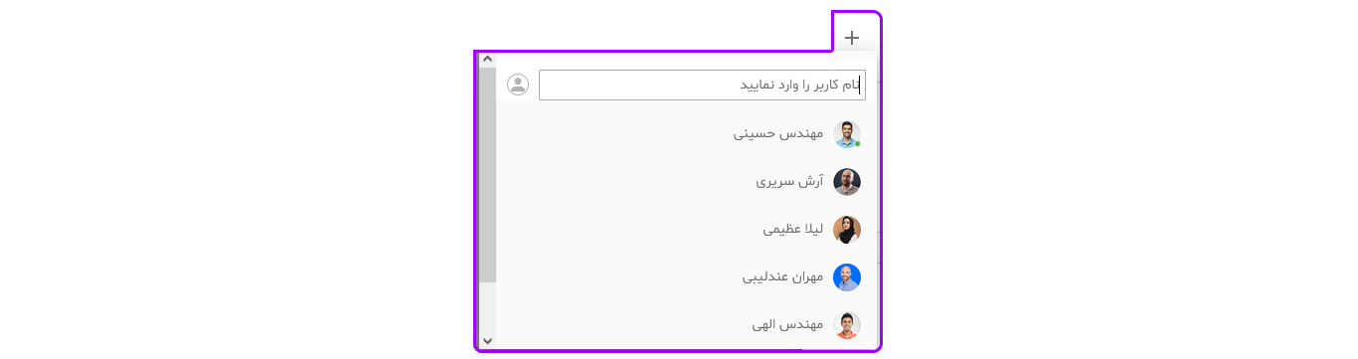
Task: Select the name مهندس حسینی from the list
Action: 778,133
